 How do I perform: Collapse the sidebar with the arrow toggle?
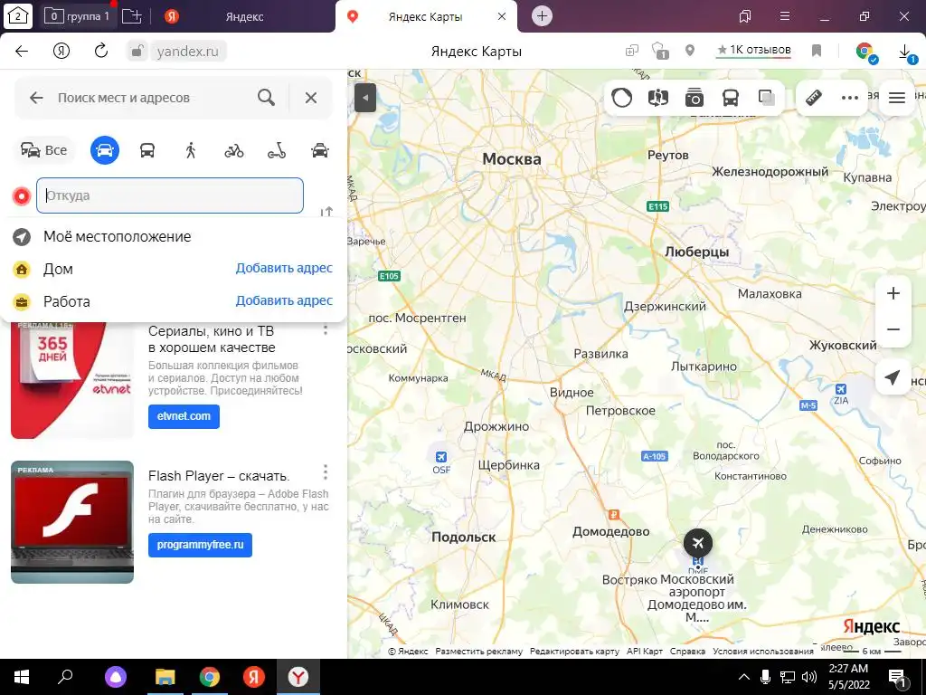(x=365, y=98)
